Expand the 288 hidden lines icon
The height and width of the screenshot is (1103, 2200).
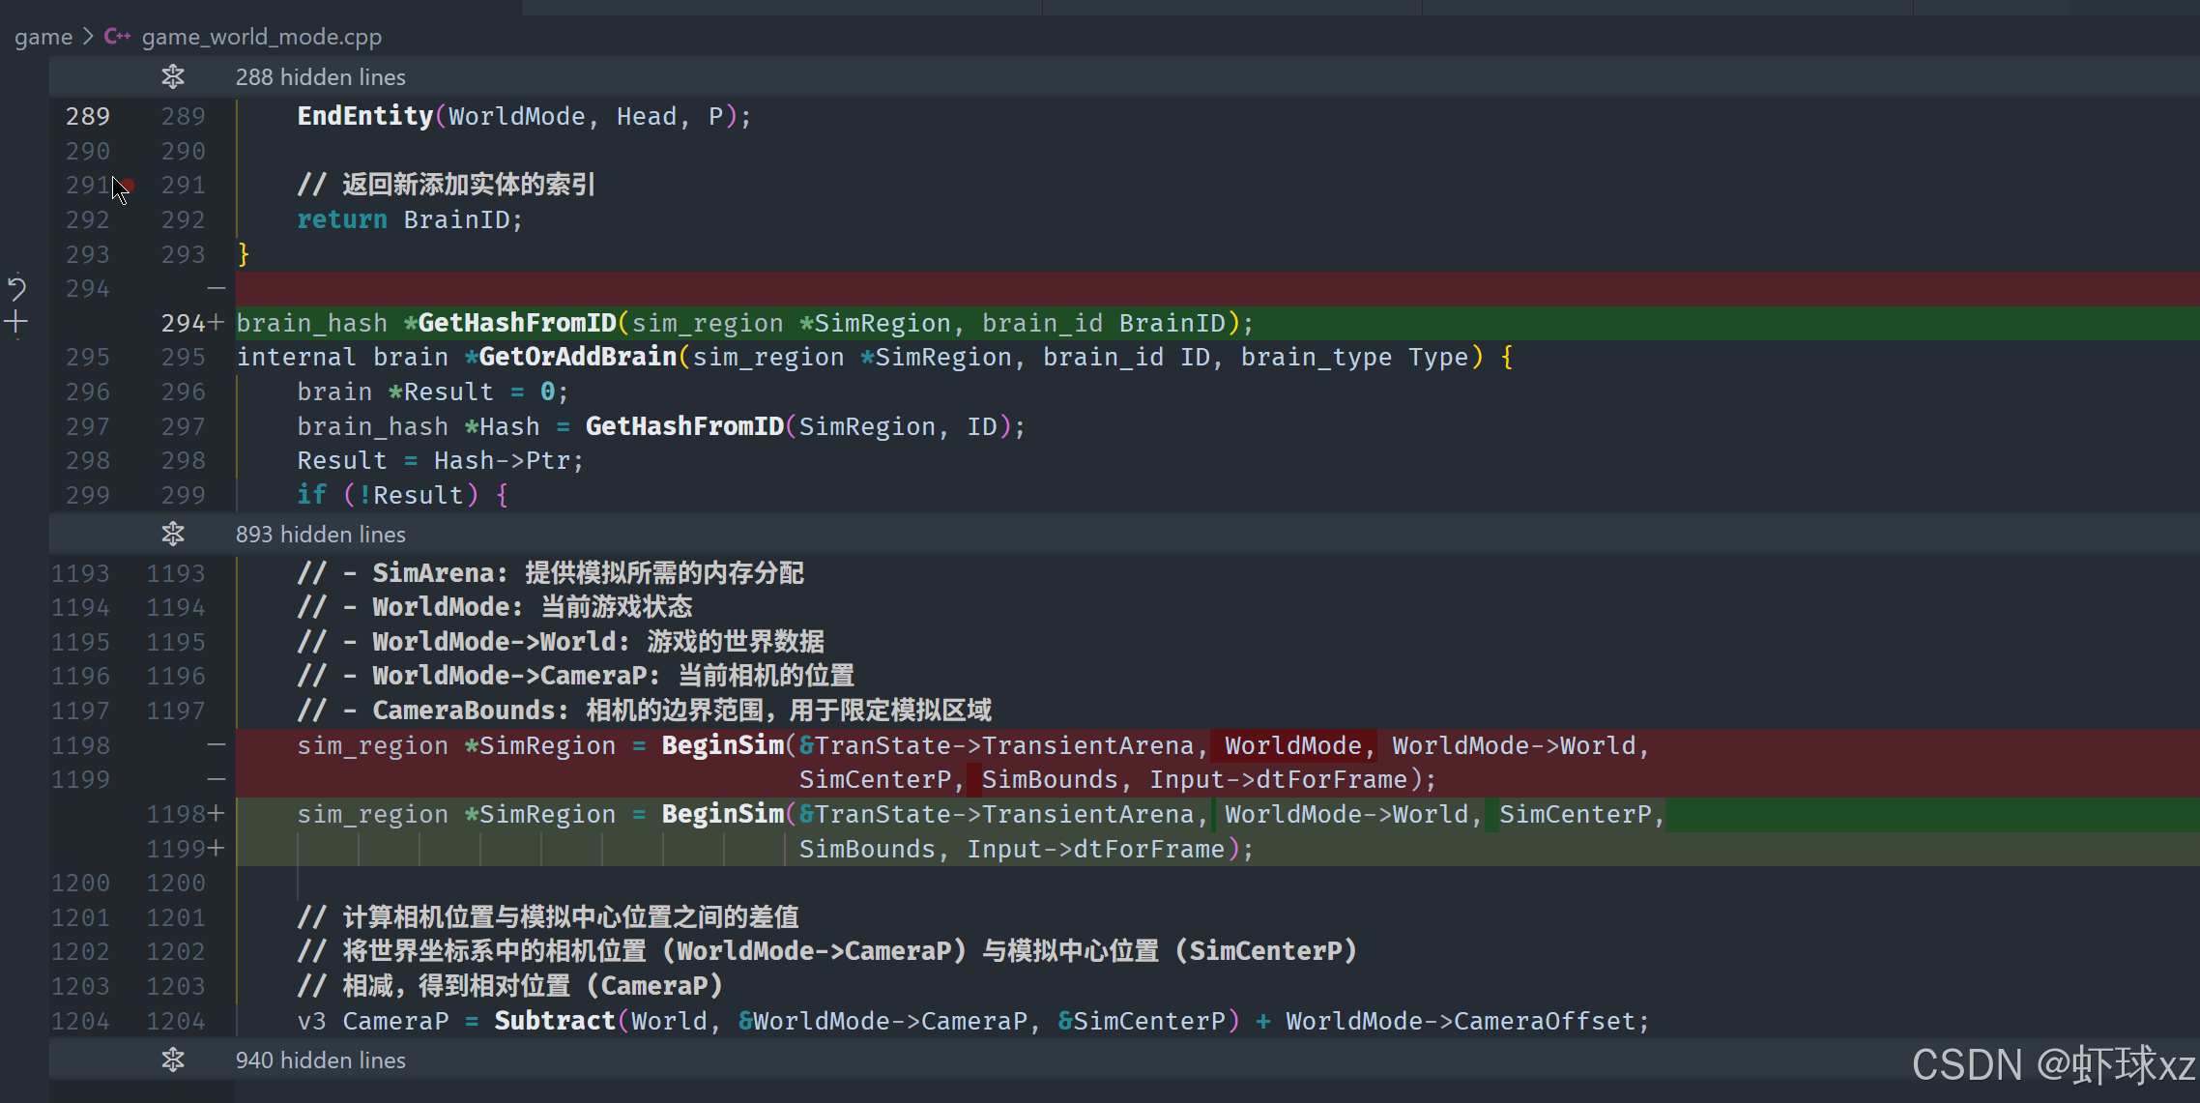(x=173, y=76)
